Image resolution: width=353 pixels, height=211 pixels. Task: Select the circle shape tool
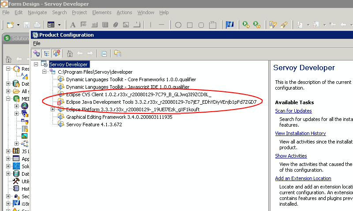point(178,25)
